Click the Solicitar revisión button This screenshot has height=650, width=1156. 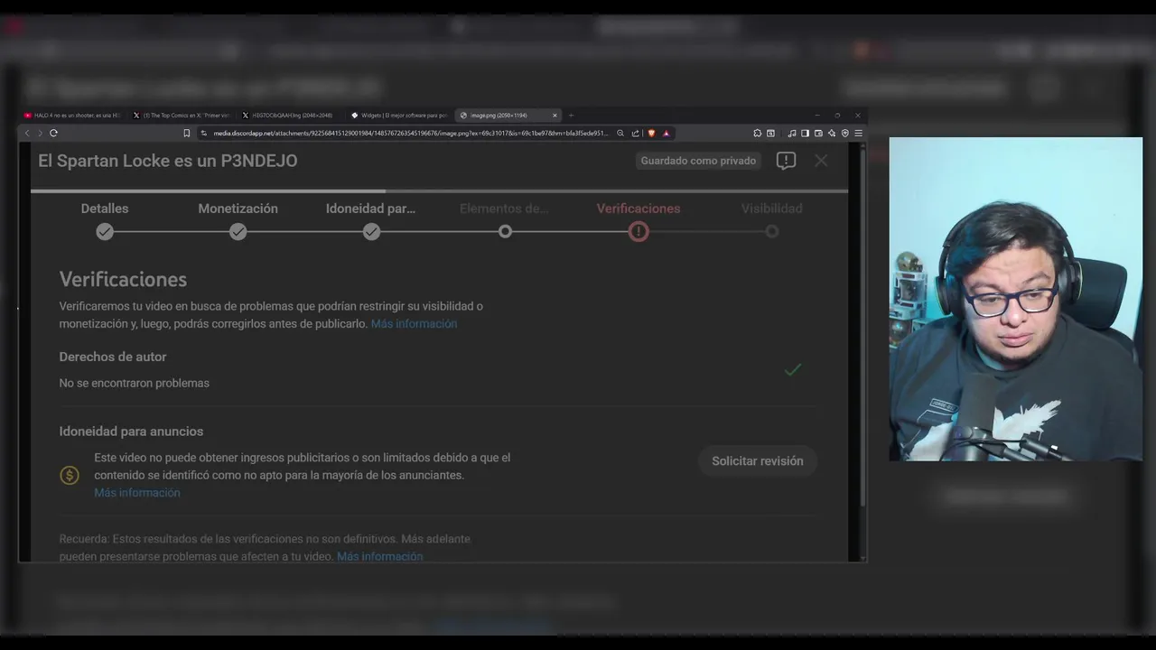(x=758, y=461)
